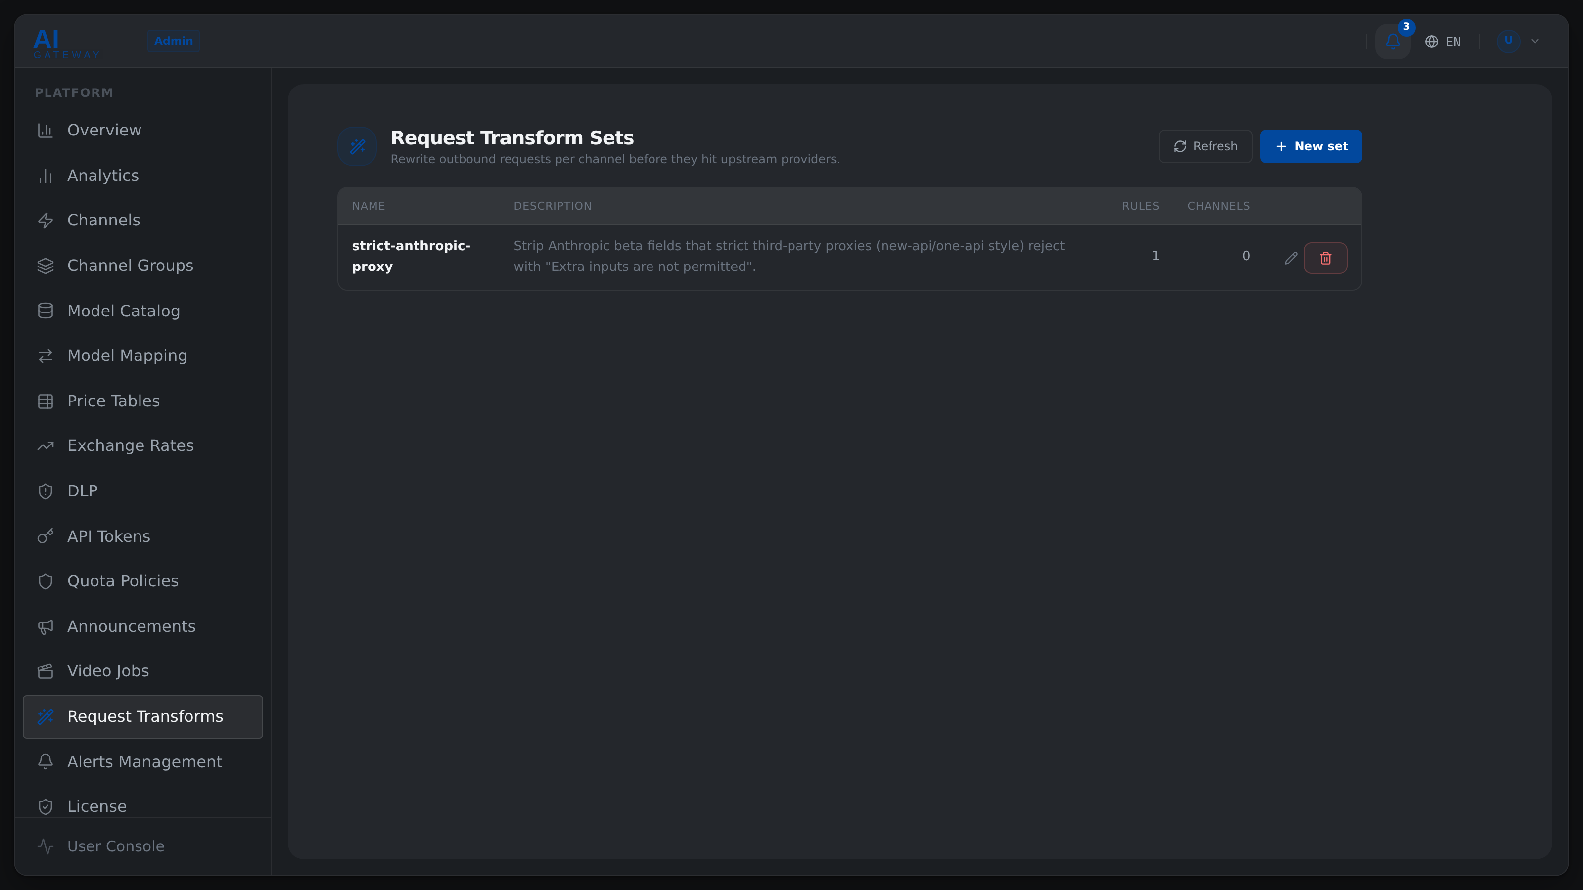This screenshot has width=1583, height=890.
Task: Click the 'Rewrite outbound requests' subtitle
Action: click(615, 159)
